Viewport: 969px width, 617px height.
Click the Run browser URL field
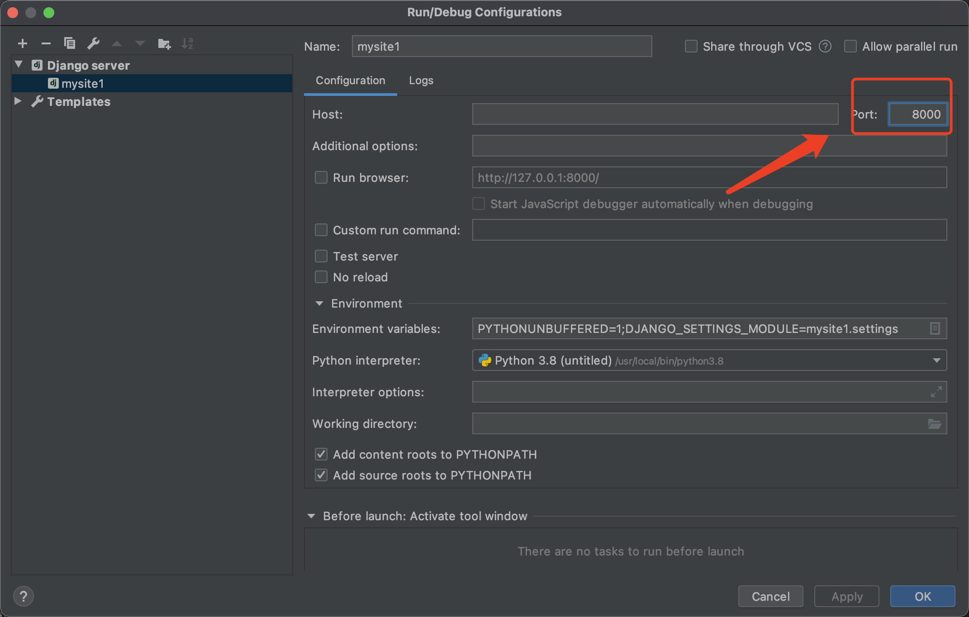(709, 177)
